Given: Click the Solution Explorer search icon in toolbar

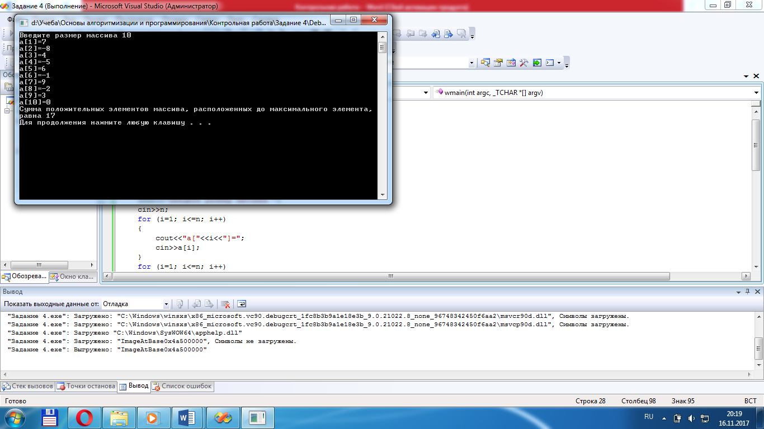Looking at the screenshot, I should point(484,63).
